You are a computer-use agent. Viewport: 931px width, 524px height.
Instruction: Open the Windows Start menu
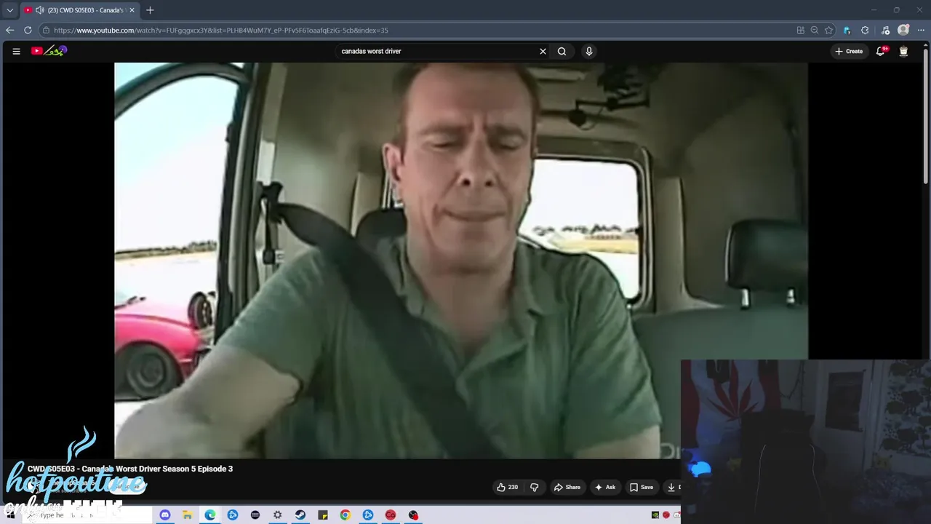click(10, 515)
